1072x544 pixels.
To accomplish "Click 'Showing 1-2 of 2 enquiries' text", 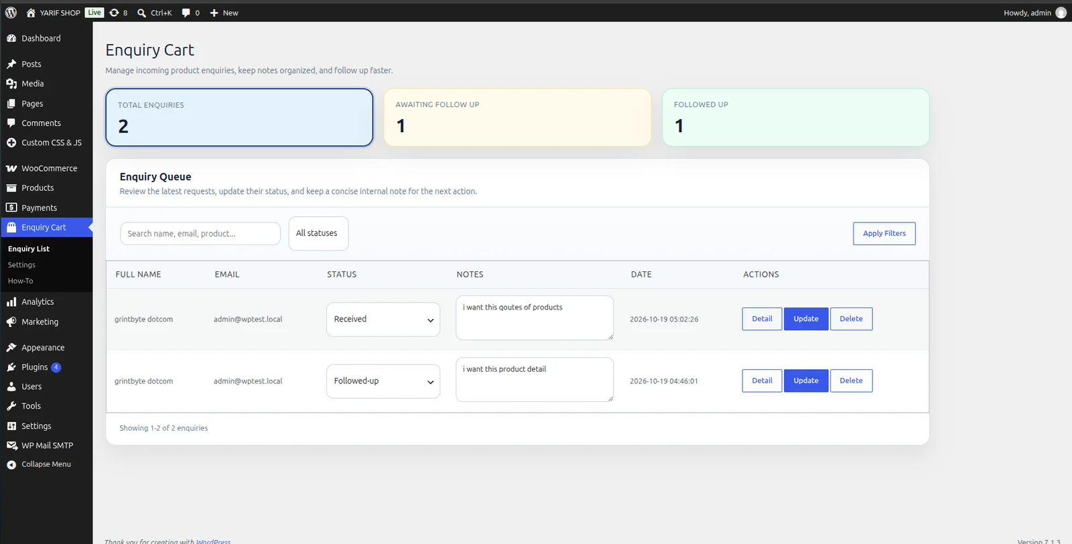I will [163, 428].
